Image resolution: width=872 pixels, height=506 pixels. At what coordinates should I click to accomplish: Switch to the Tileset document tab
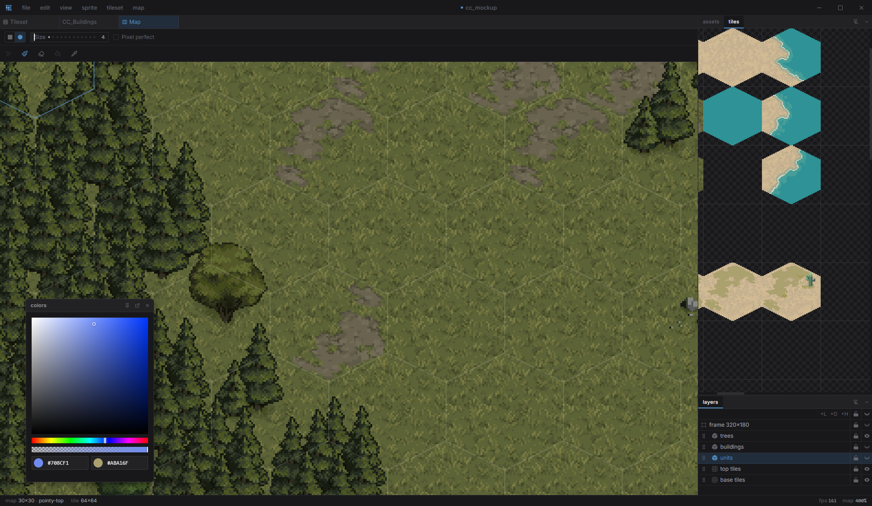(30, 22)
